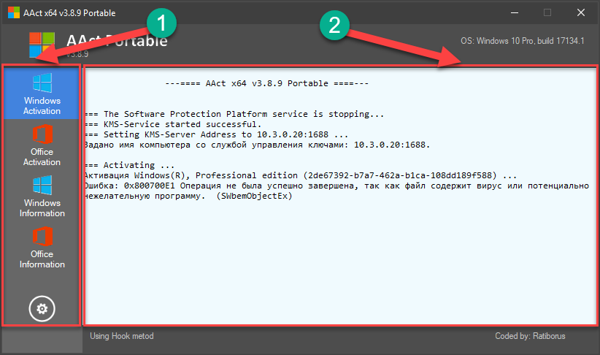This screenshot has width=600, height=355.
Task: Click the disabled maximize button
Action: [547, 12]
